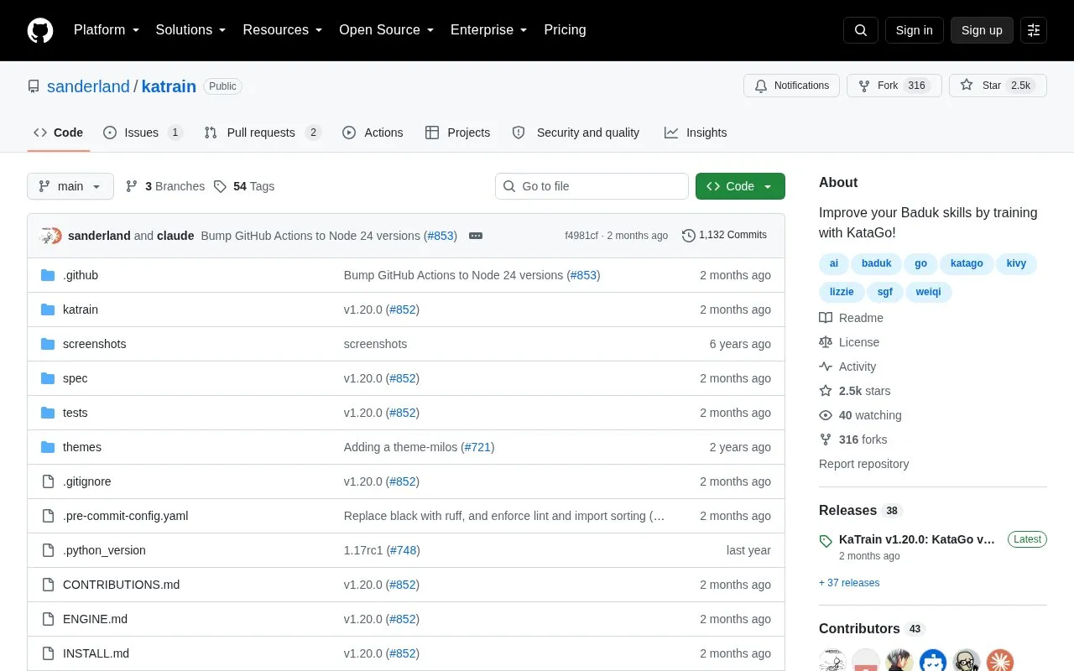Viewport: 1074px width, 671px height.
Task: Select the katago topic tag
Action: 967,263
